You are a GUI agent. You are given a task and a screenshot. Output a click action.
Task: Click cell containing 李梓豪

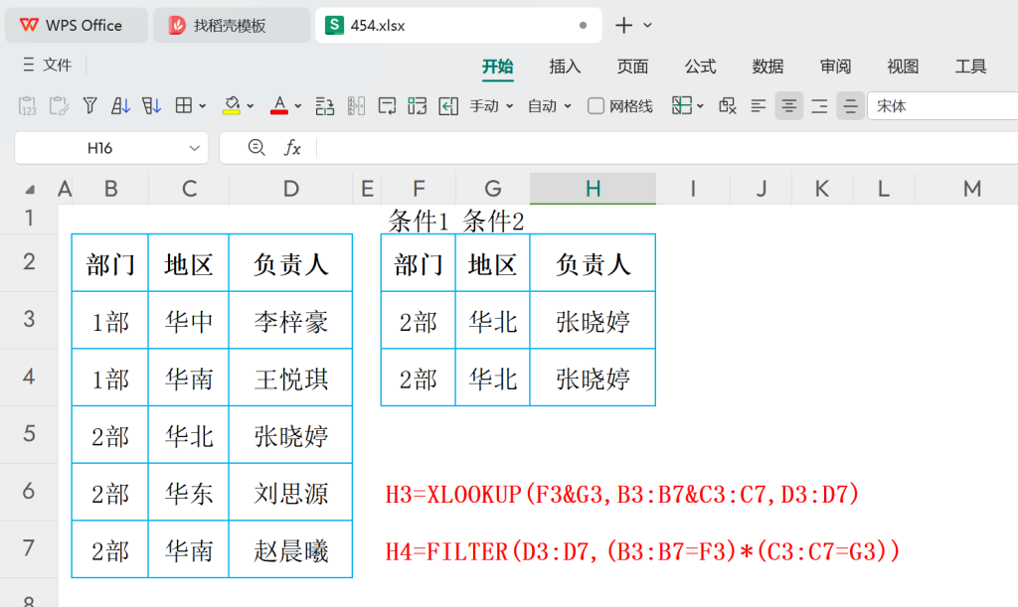[x=291, y=320]
